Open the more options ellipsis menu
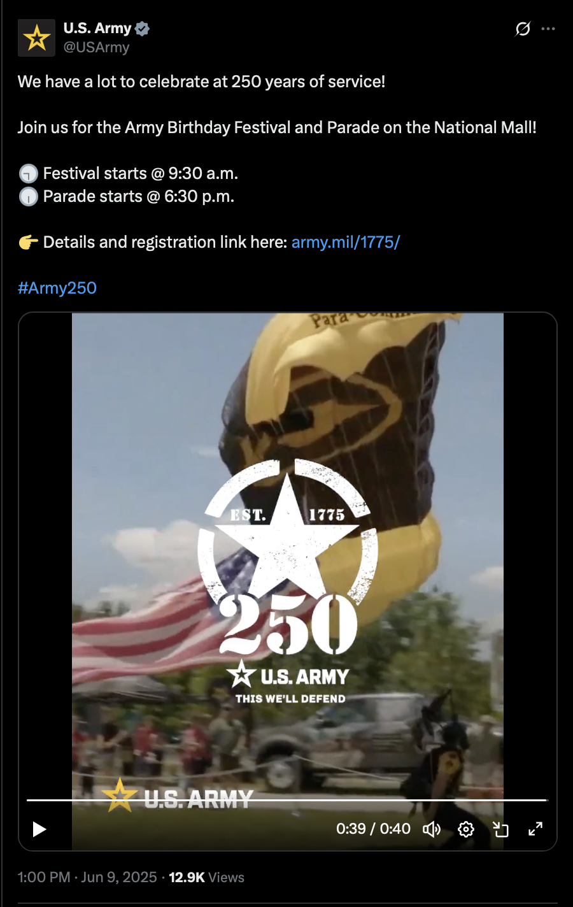The width and height of the screenshot is (573, 907). point(548,29)
